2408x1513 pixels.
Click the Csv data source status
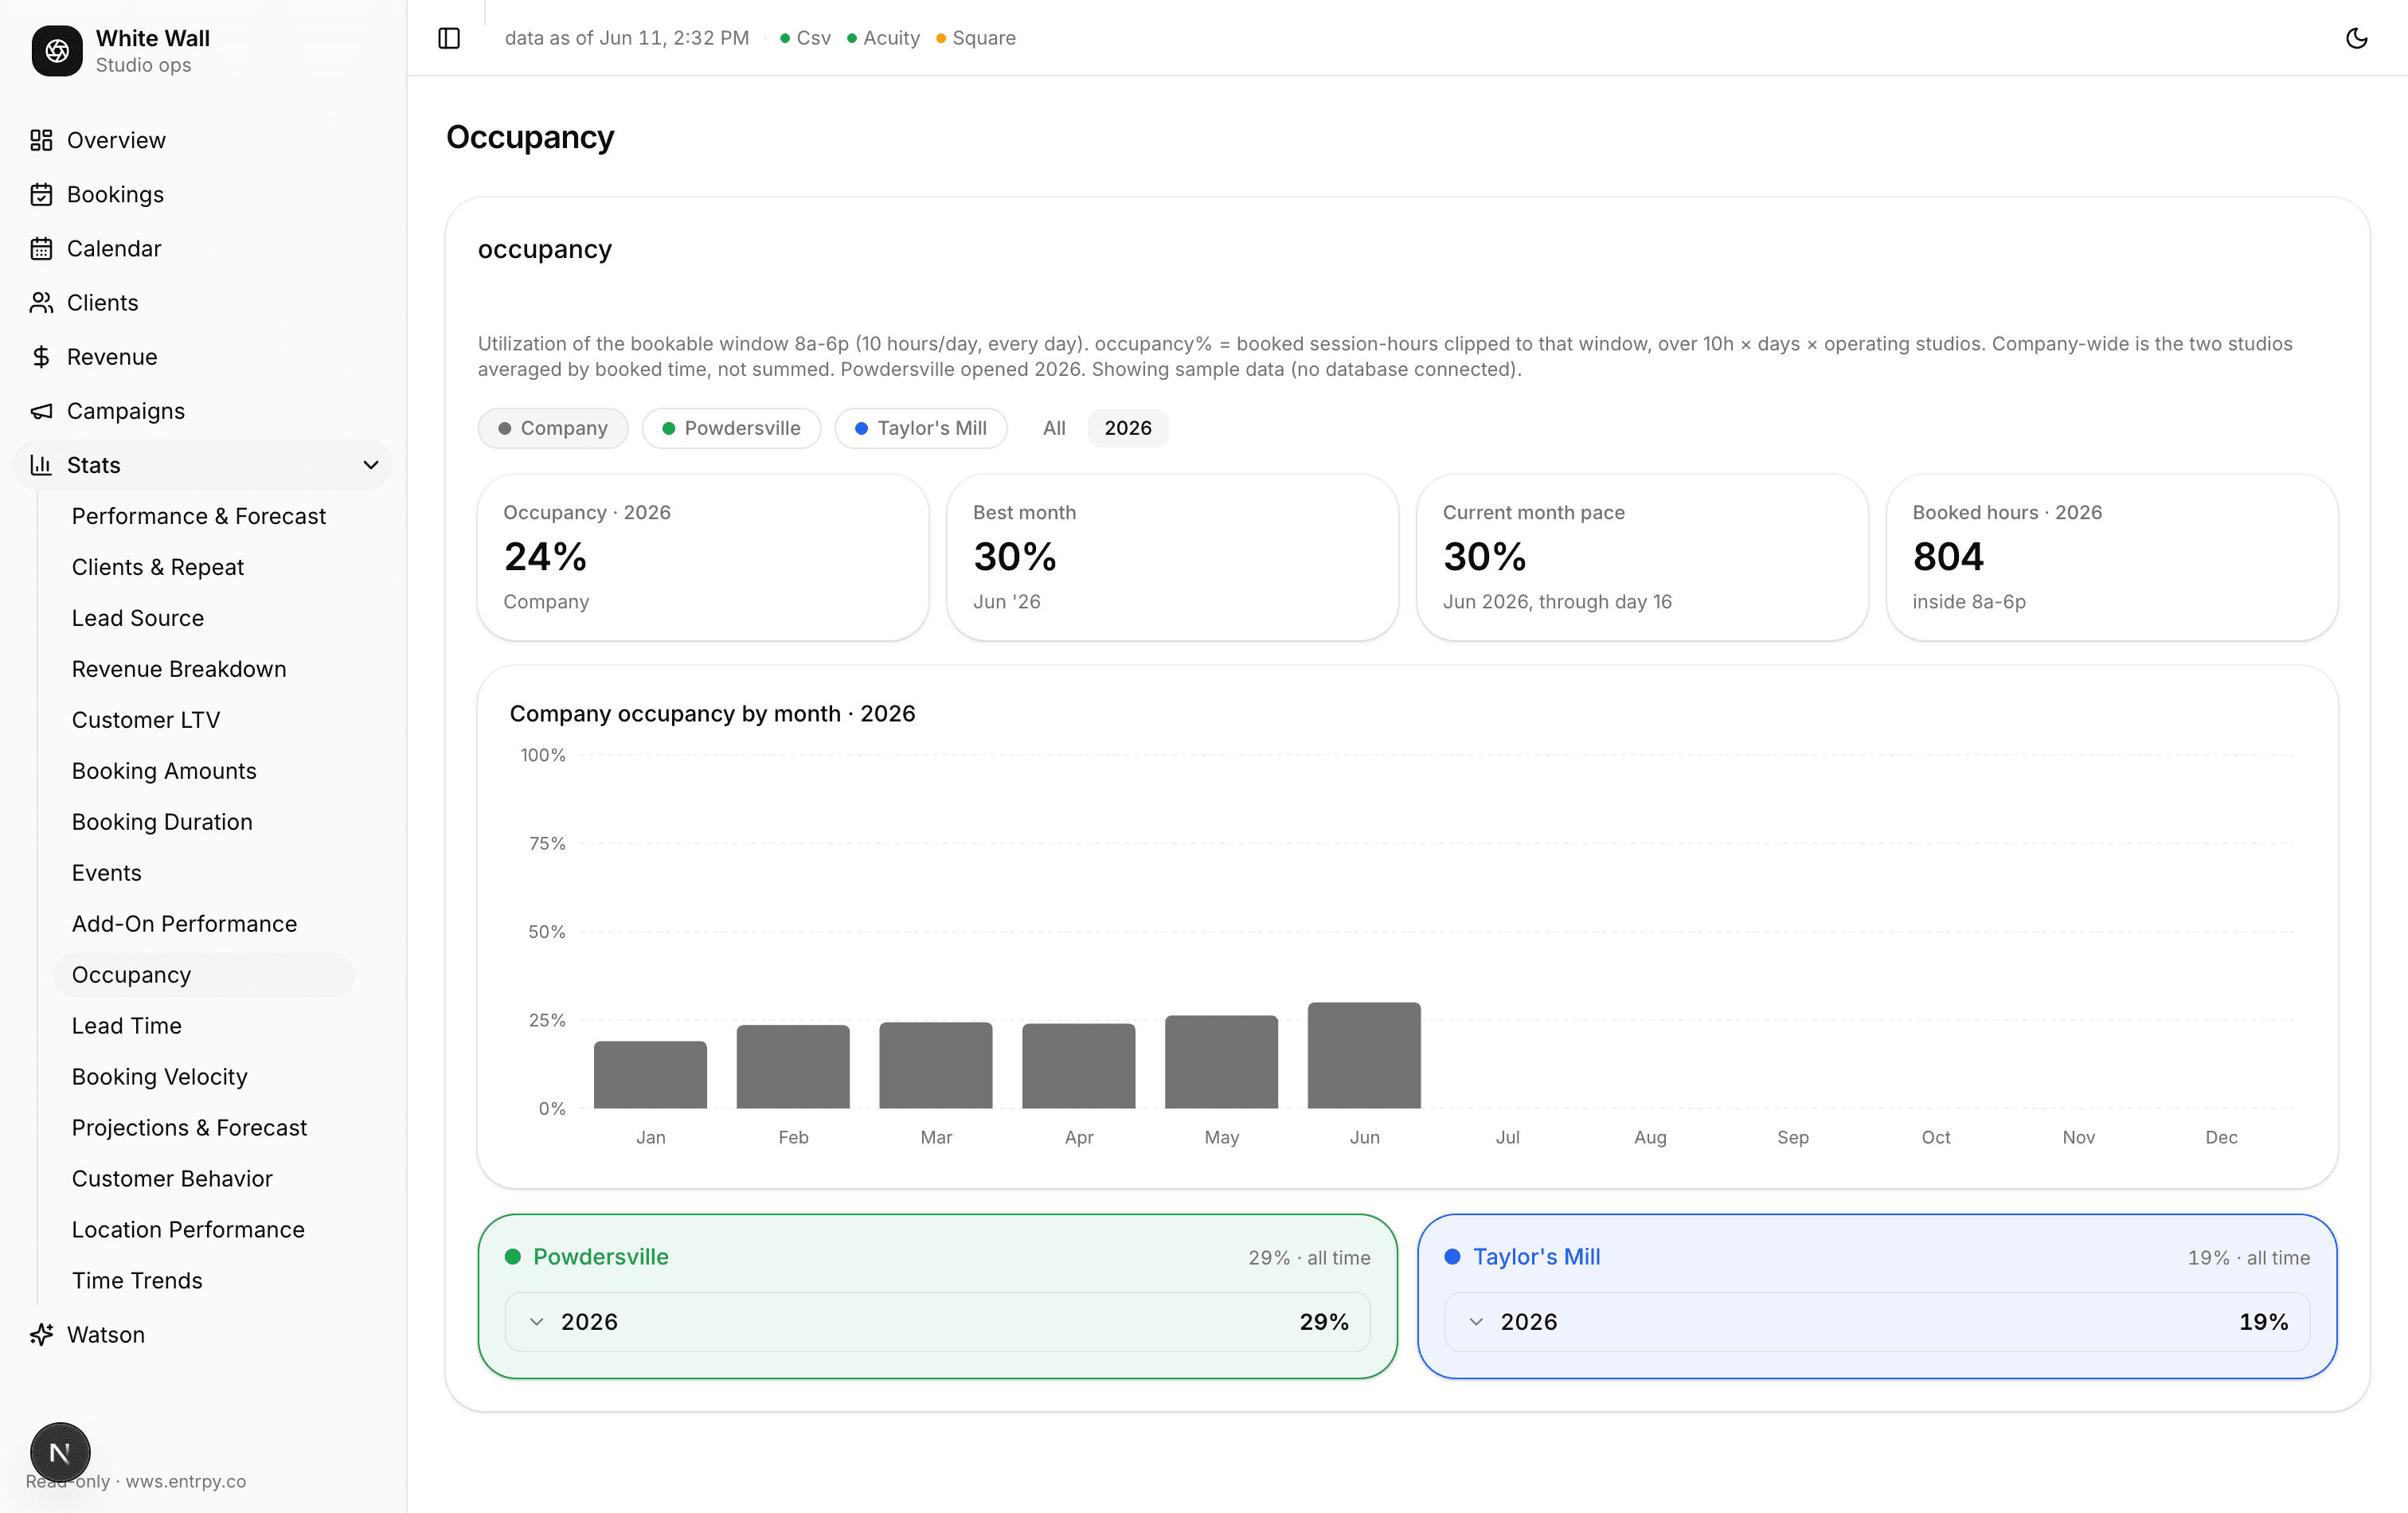(x=806, y=38)
